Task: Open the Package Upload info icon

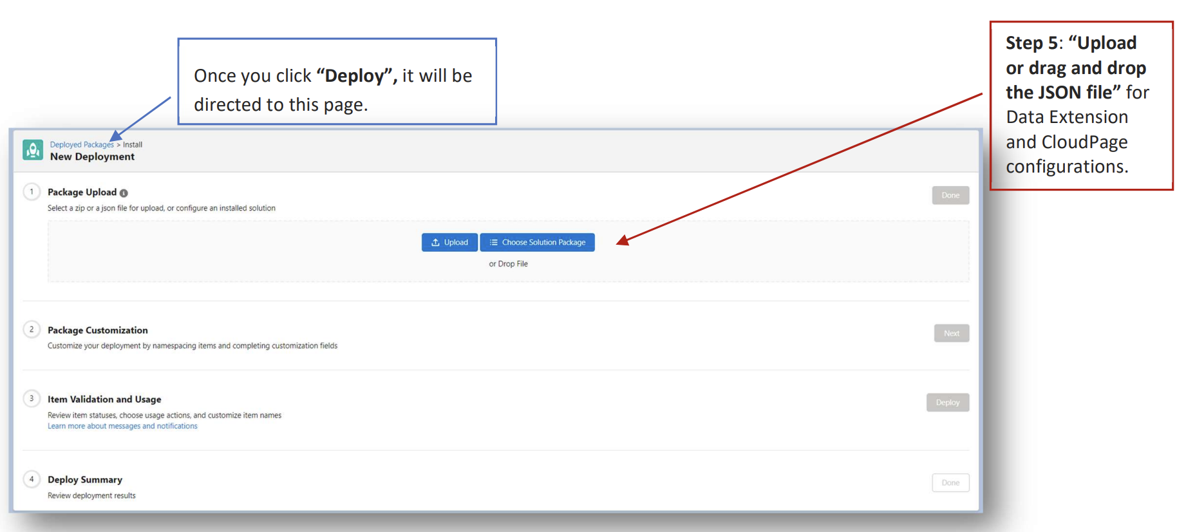Action: click(x=124, y=193)
